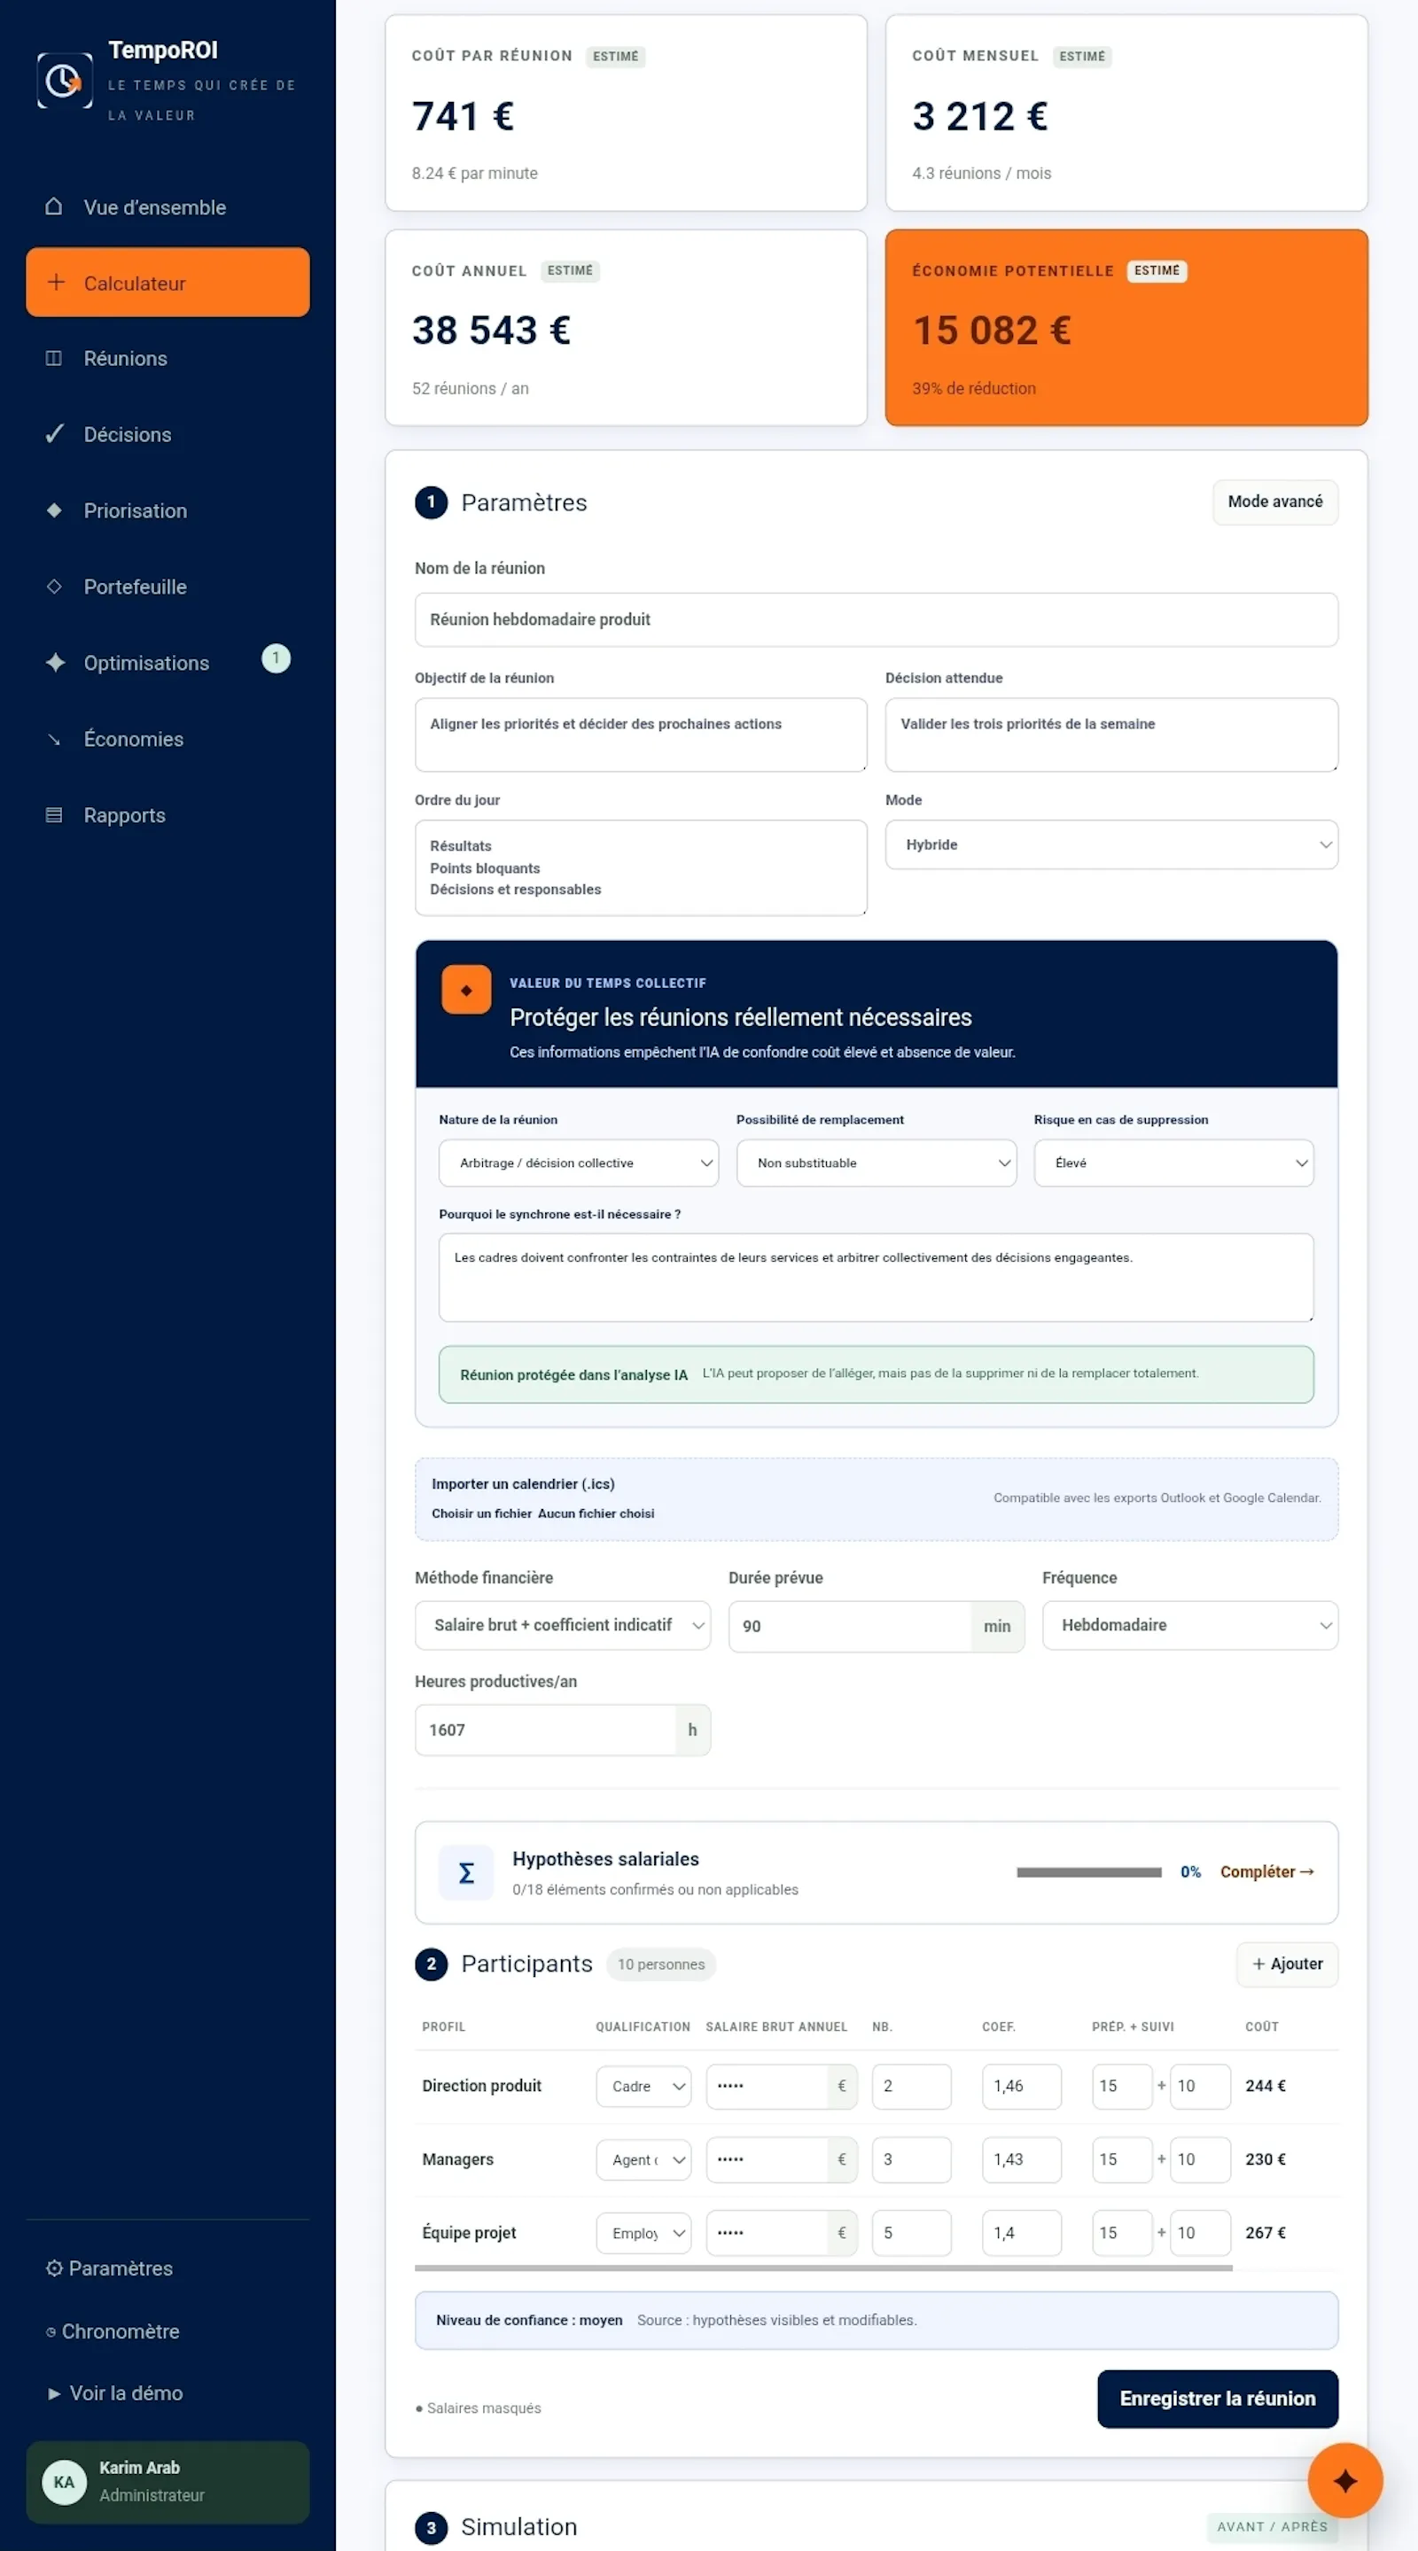The width and height of the screenshot is (1418, 2551).
Task: Click the Économies trend icon
Action: click(53, 739)
